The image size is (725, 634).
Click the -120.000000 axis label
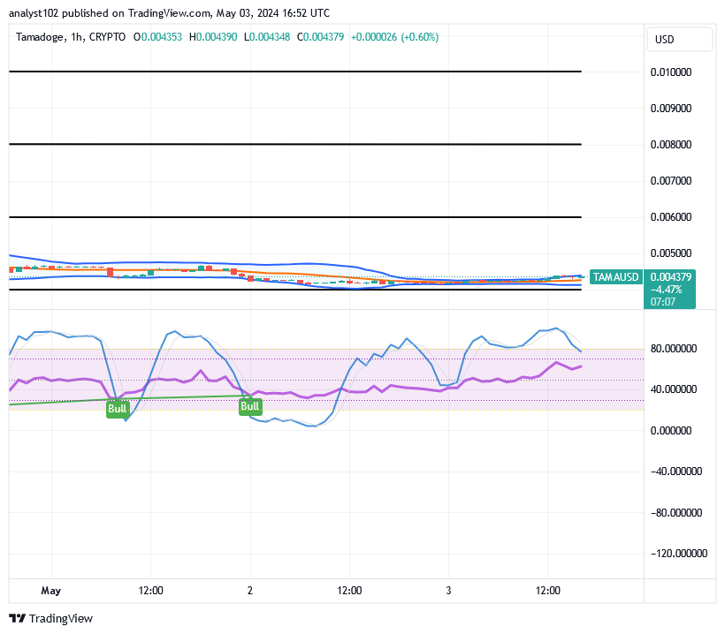click(679, 553)
